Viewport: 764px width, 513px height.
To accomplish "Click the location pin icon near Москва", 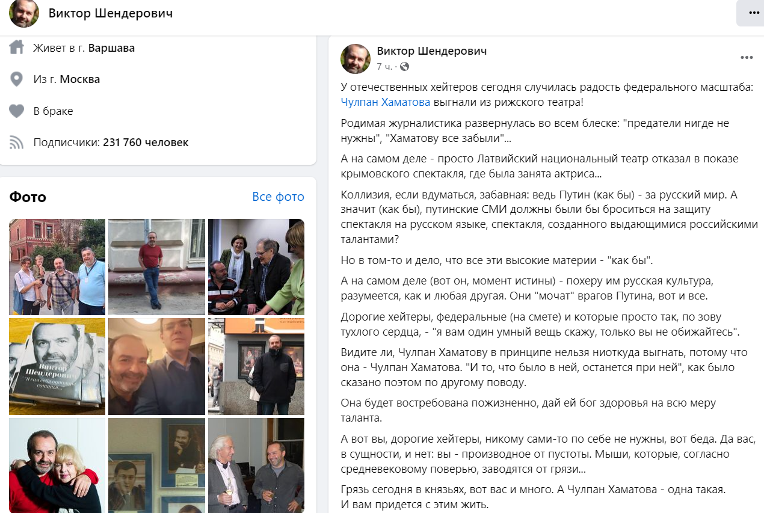I will [x=17, y=79].
